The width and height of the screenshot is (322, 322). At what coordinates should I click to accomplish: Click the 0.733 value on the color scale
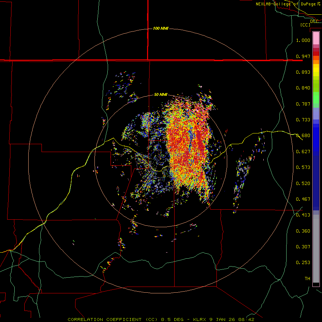(x=303, y=120)
